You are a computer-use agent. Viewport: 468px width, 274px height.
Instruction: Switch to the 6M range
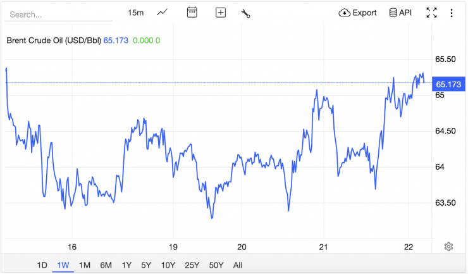tap(106, 265)
